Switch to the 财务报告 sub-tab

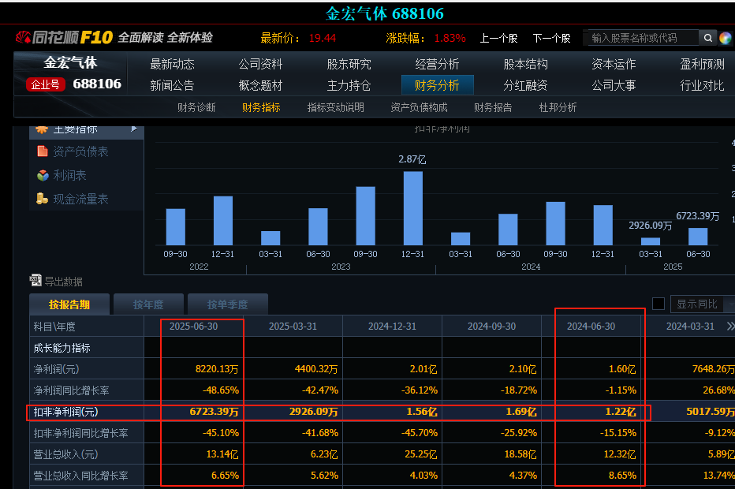[x=493, y=107]
